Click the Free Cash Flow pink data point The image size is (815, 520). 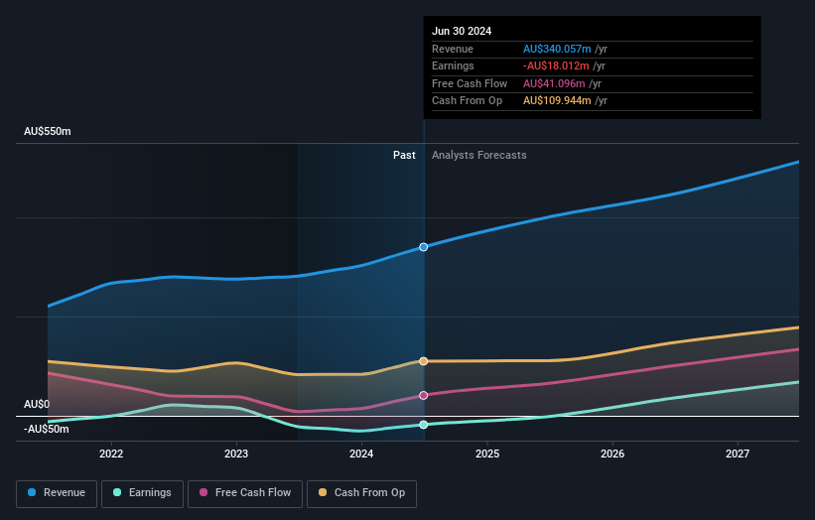[424, 395]
